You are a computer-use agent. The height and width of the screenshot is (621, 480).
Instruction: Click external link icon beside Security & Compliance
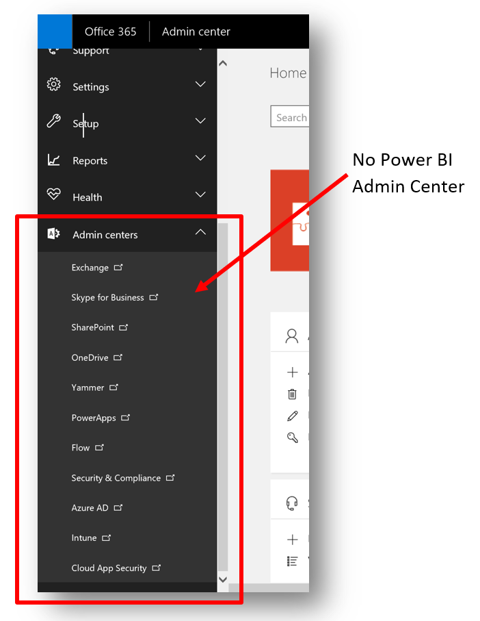(170, 478)
